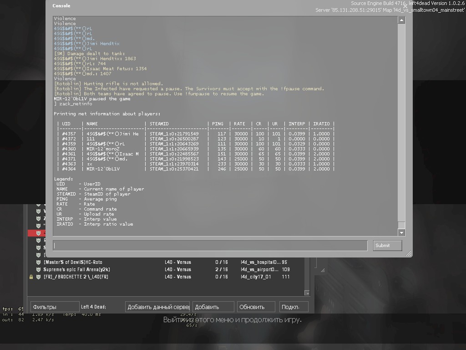The height and width of the screenshot is (350, 466).
Task: Click legend entry 'Average ping'
Action: (x=100, y=199)
